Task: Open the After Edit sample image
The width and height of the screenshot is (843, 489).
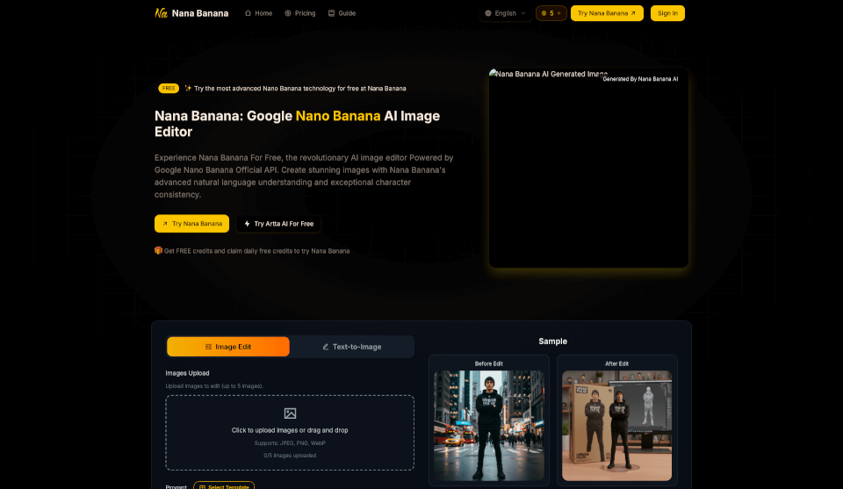Action: 616,425
